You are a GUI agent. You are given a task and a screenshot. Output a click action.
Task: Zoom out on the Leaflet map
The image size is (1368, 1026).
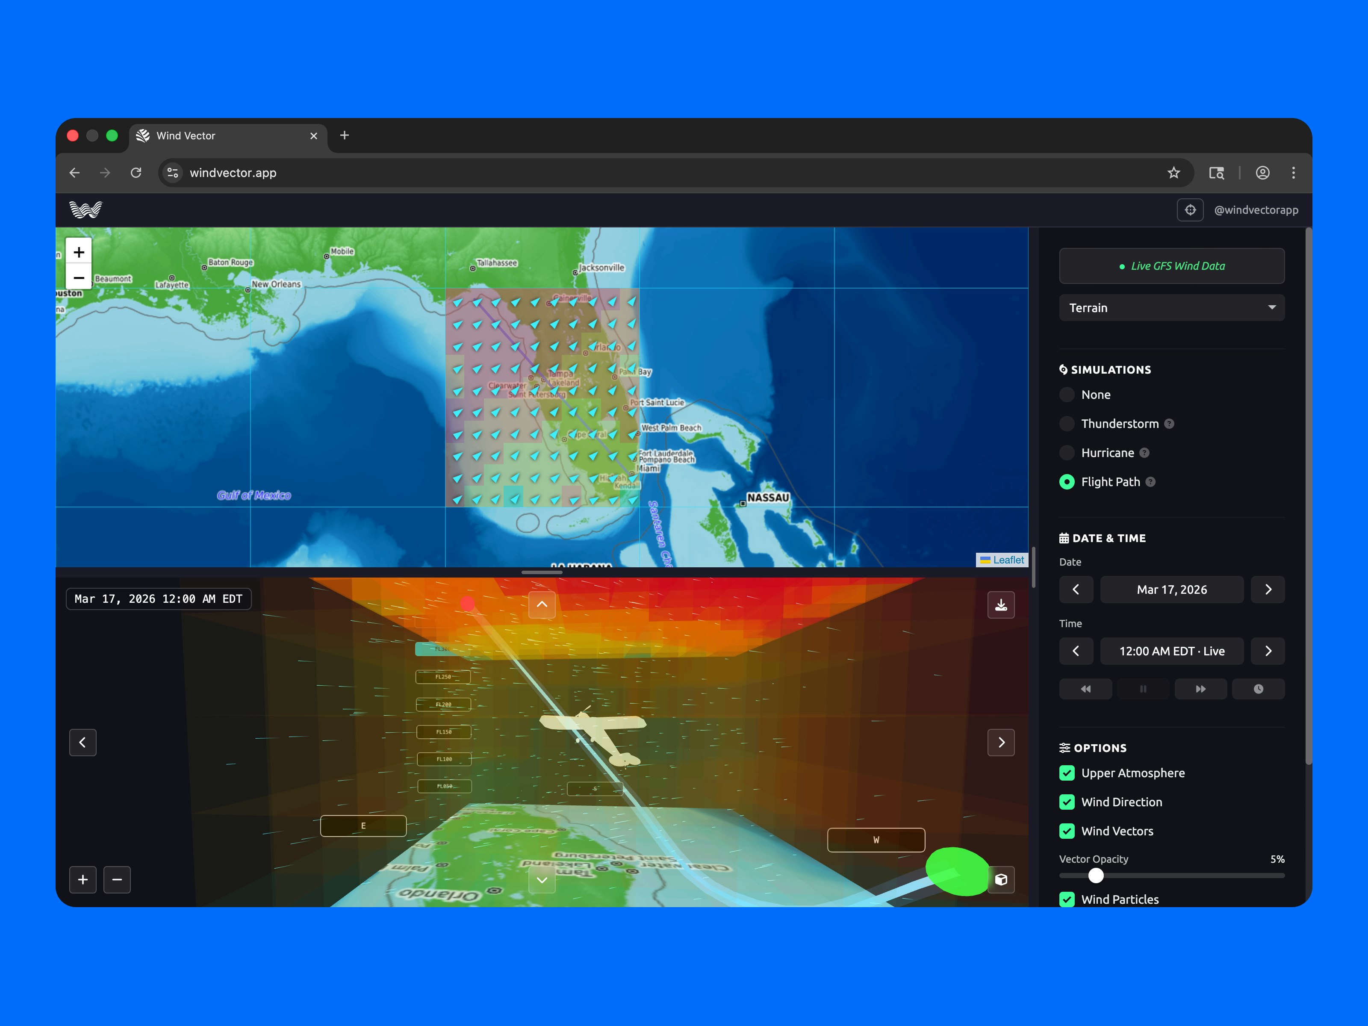pyautogui.click(x=79, y=278)
